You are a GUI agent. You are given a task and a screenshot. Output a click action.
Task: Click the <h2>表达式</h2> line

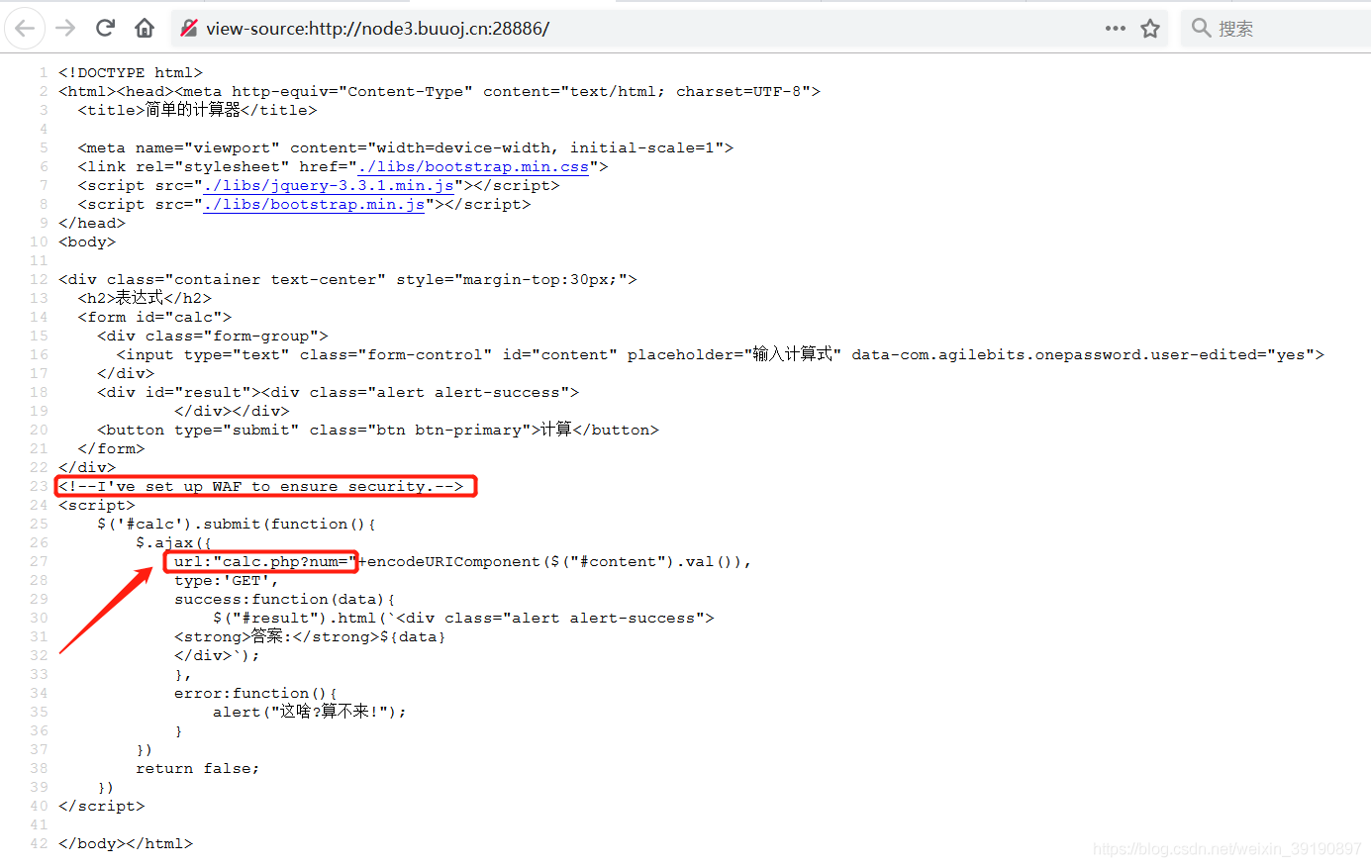point(145,298)
